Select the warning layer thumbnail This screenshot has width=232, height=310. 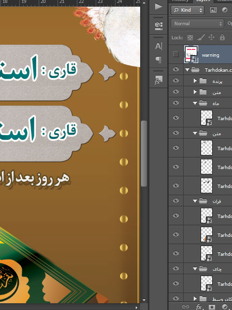click(x=191, y=54)
